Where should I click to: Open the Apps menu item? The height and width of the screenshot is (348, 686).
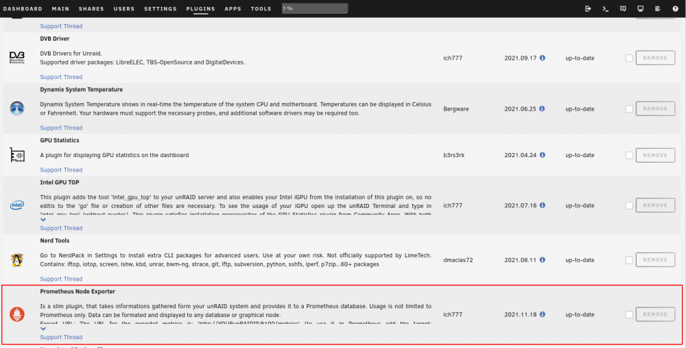pyautogui.click(x=233, y=9)
